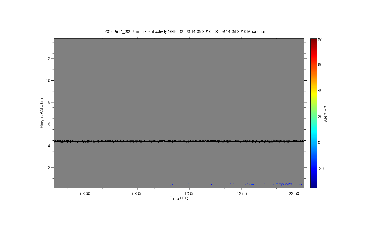Click the "SNR dB" colorbar label
The height and width of the screenshot is (226, 377).
[x=326, y=114]
